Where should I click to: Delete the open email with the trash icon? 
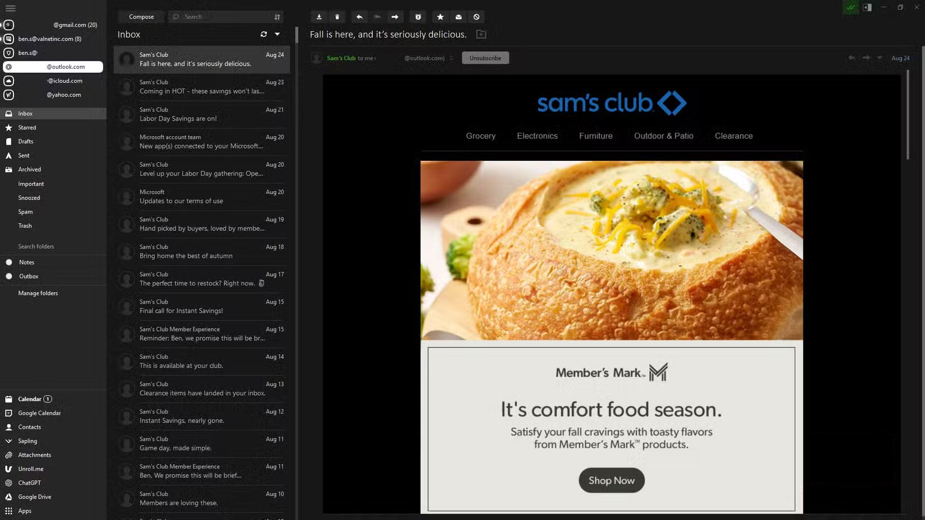coord(337,17)
